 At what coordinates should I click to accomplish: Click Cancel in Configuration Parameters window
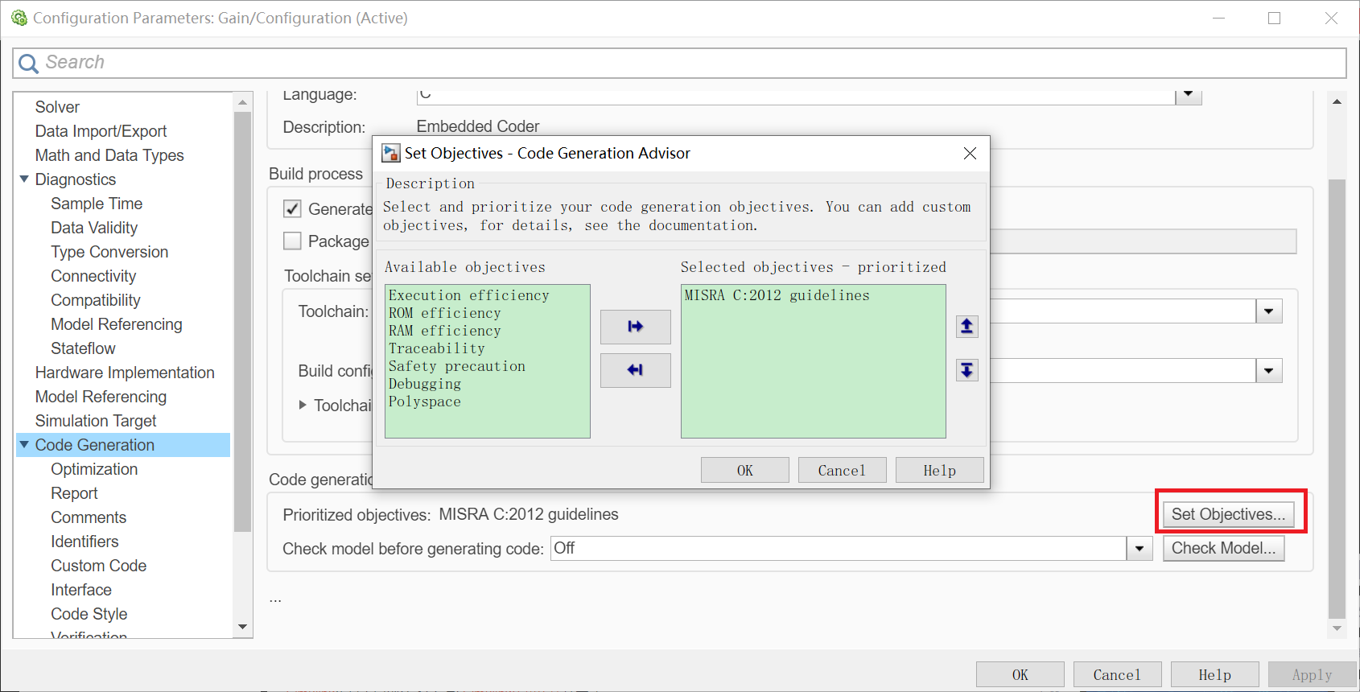click(x=1118, y=674)
